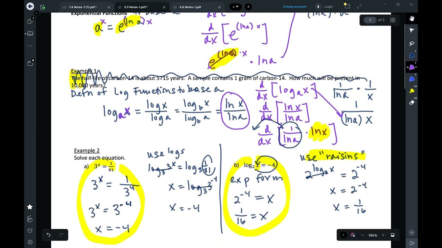
Task: Open the three-dots more menu in sidebar
Action: (x=30, y=45)
